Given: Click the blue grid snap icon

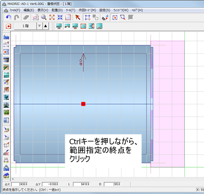Looking at the screenshot, I should [x=88, y=18].
